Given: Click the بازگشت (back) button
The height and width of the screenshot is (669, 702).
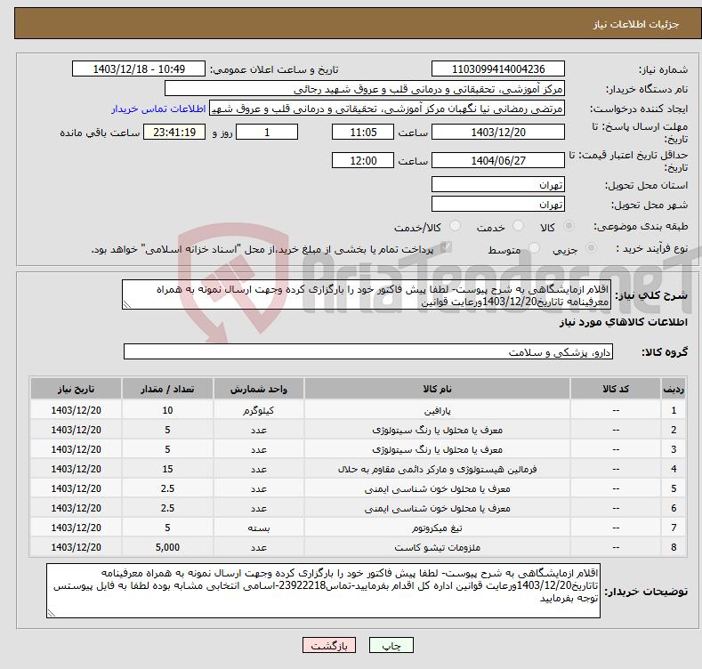Looking at the screenshot, I should pos(329,645).
